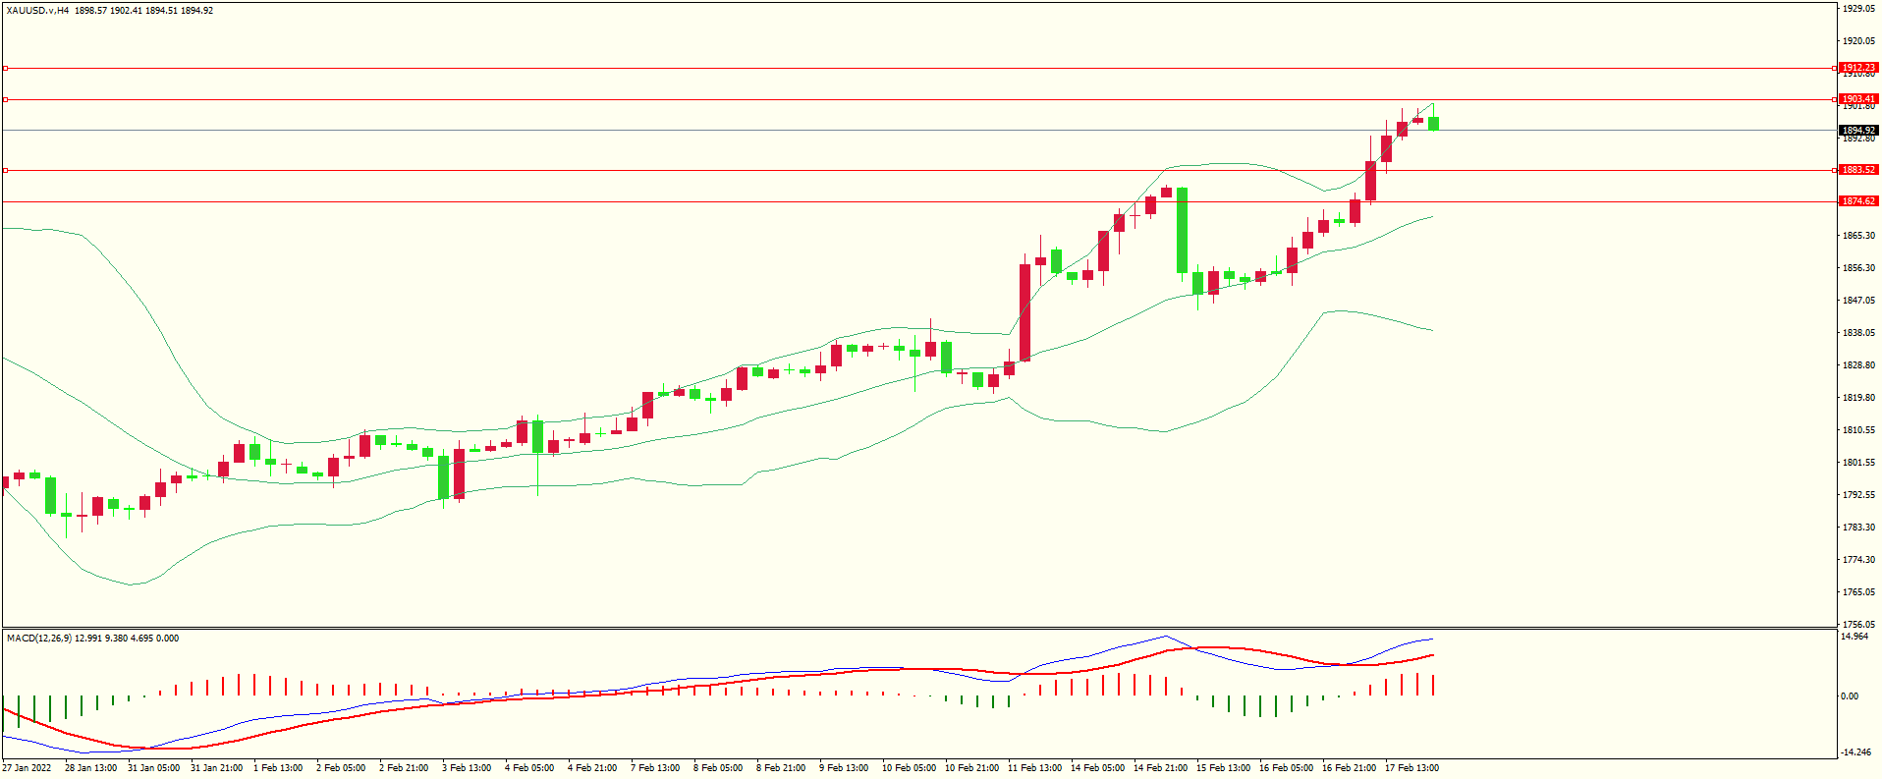Click the 1828.80 price axis value

tap(1858, 365)
